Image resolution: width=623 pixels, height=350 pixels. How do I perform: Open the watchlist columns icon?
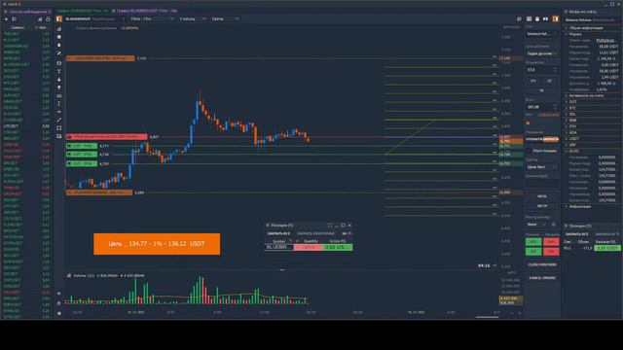pyautogui.click(x=15, y=19)
